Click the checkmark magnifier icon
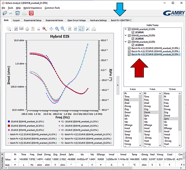 44,29
